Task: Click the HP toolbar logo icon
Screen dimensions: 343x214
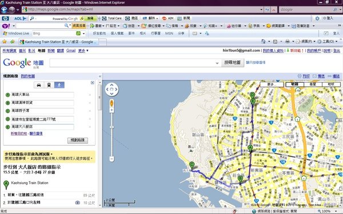Action: pos(6,18)
